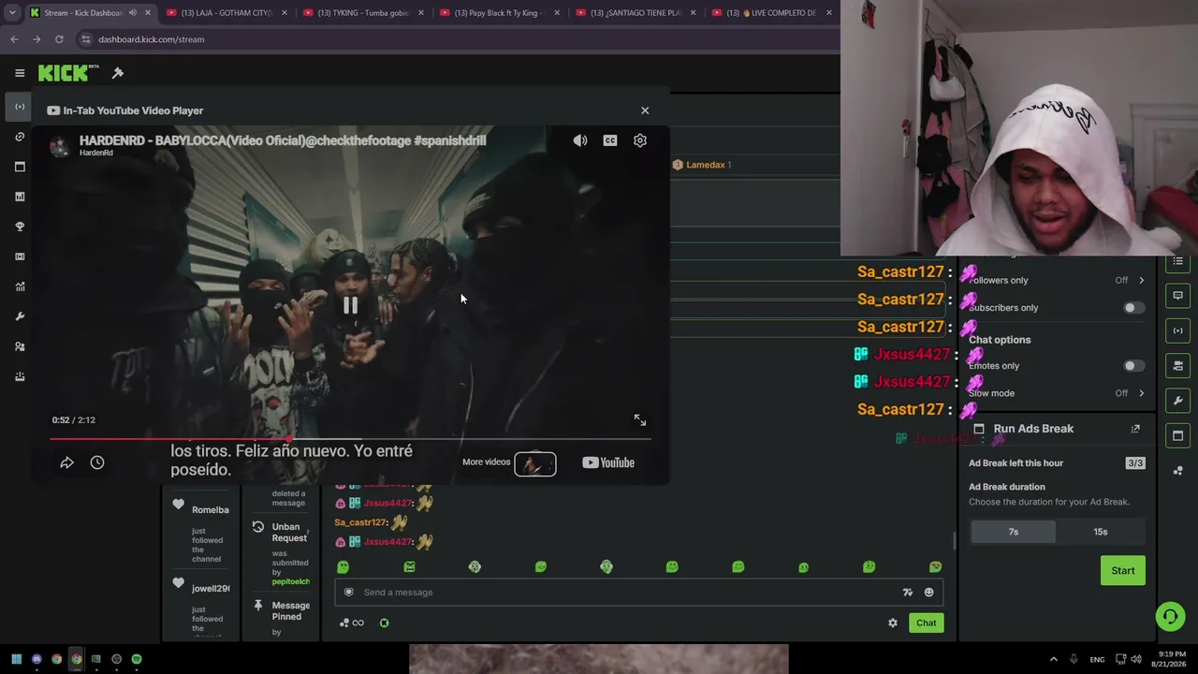The height and width of the screenshot is (674, 1198).
Task: Expand Slow mode options
Action: point(1141,393)
